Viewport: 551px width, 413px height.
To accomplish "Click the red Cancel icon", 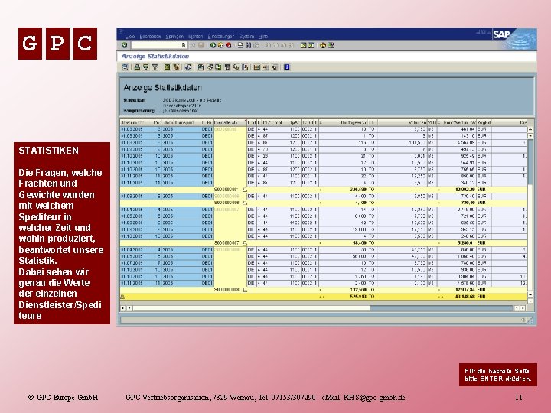I will 228,45.
